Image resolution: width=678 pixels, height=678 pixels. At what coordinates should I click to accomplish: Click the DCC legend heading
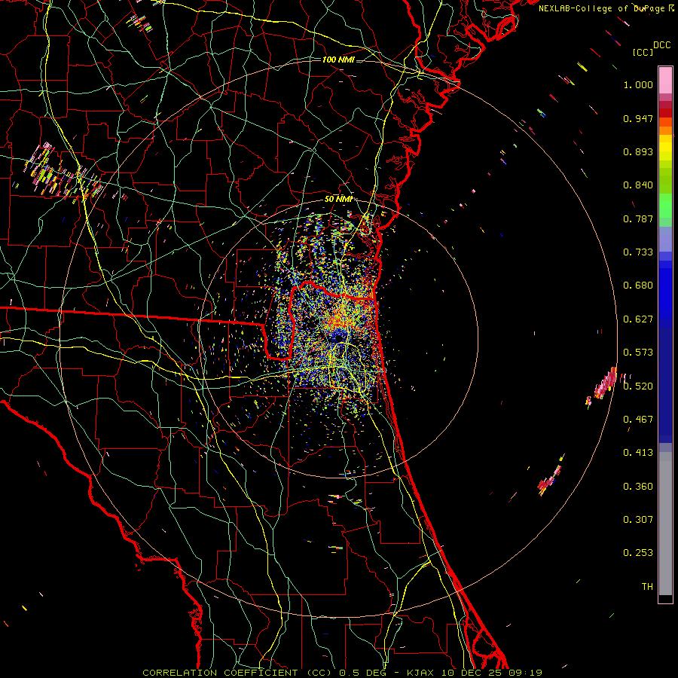point(662,45)
